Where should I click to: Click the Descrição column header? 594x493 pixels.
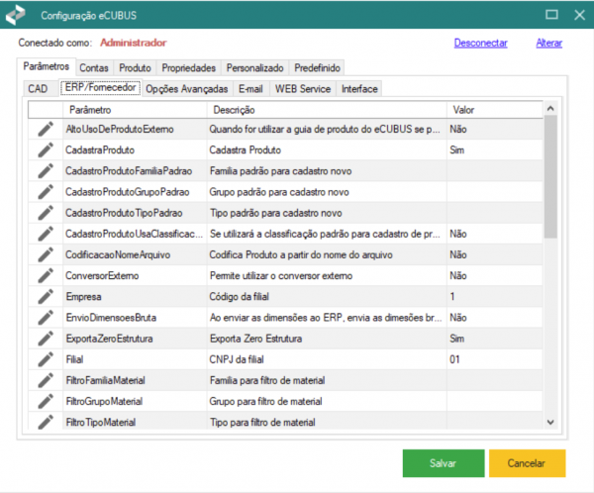[327, 110]
